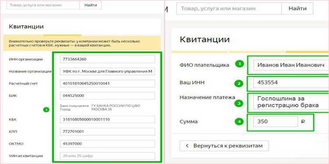Click the Банк получателя label

tap(74, 106)
